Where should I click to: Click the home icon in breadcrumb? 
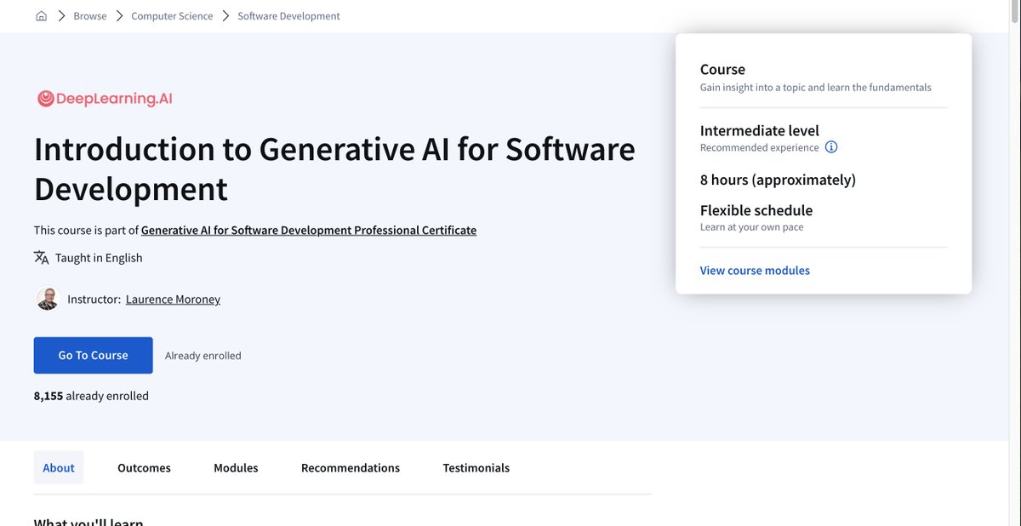pos(41,16)
